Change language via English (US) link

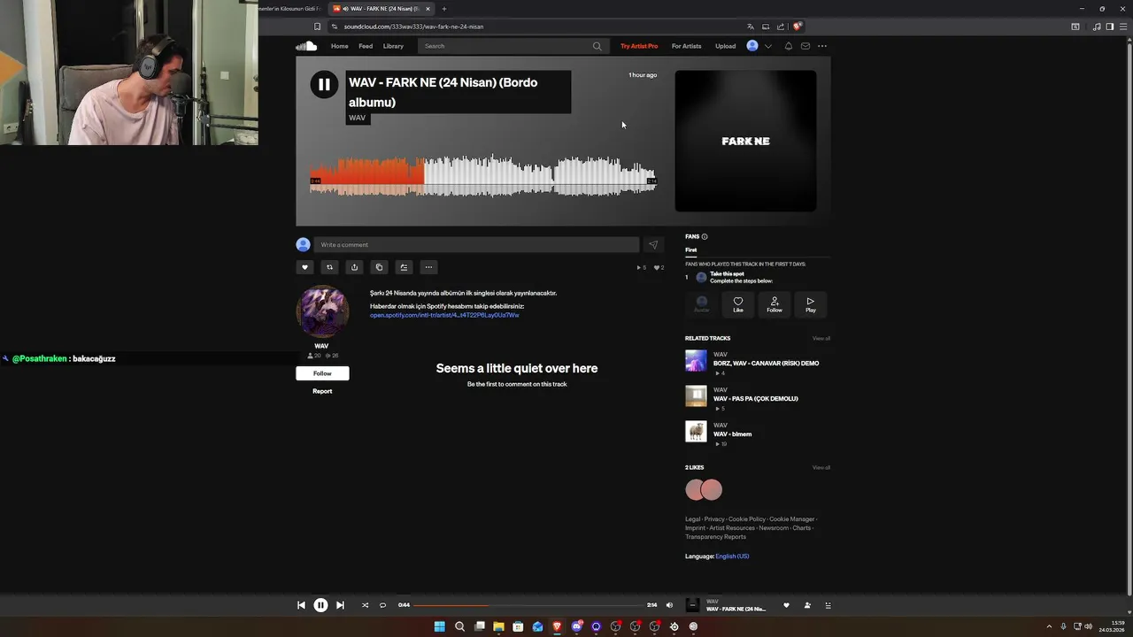coord(732,556)
